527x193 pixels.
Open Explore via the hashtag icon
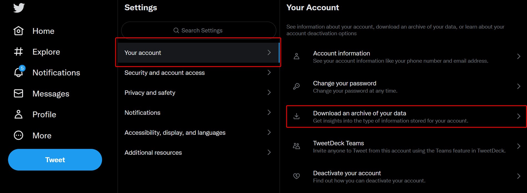tap(18, 52)
